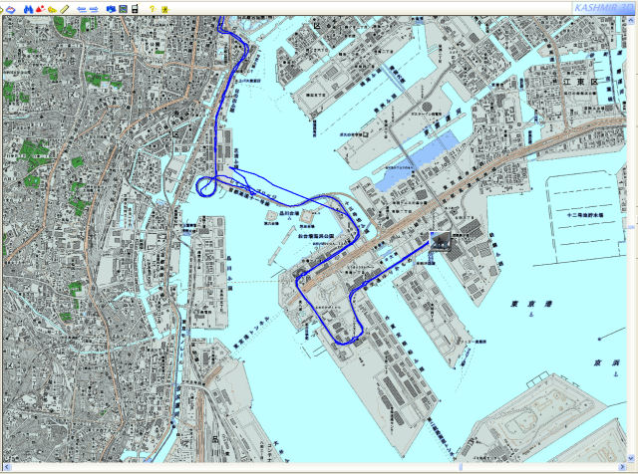Screen dimensions: 638x474
Task: Click the last yellow icon after help
Action: click(163, 8)
